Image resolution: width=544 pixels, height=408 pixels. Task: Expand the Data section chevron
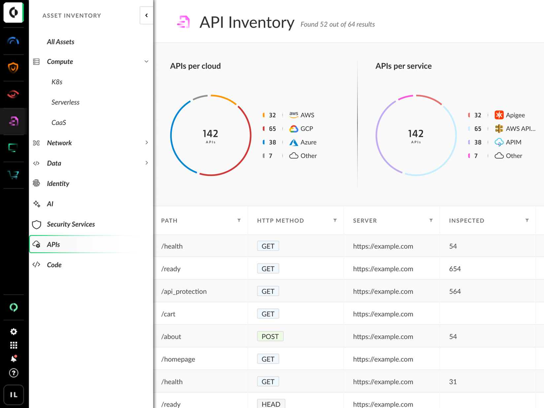click(x=147, y=163)
